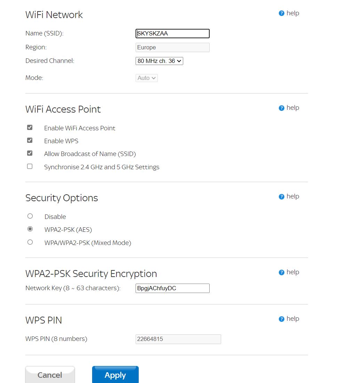Open the Desired Channel dropdown
356x383 pixels.
[x=159, y=61]
